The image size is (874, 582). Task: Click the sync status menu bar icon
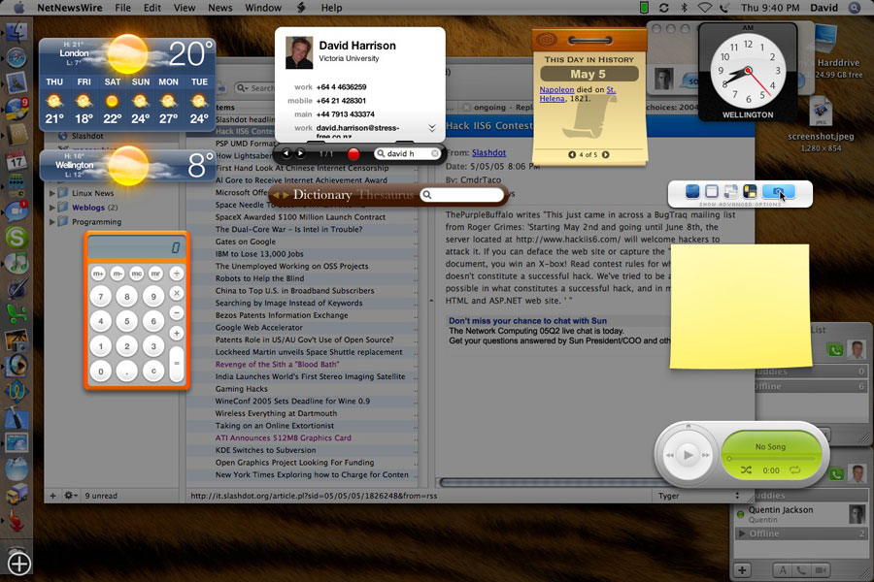tap(663, 8)
